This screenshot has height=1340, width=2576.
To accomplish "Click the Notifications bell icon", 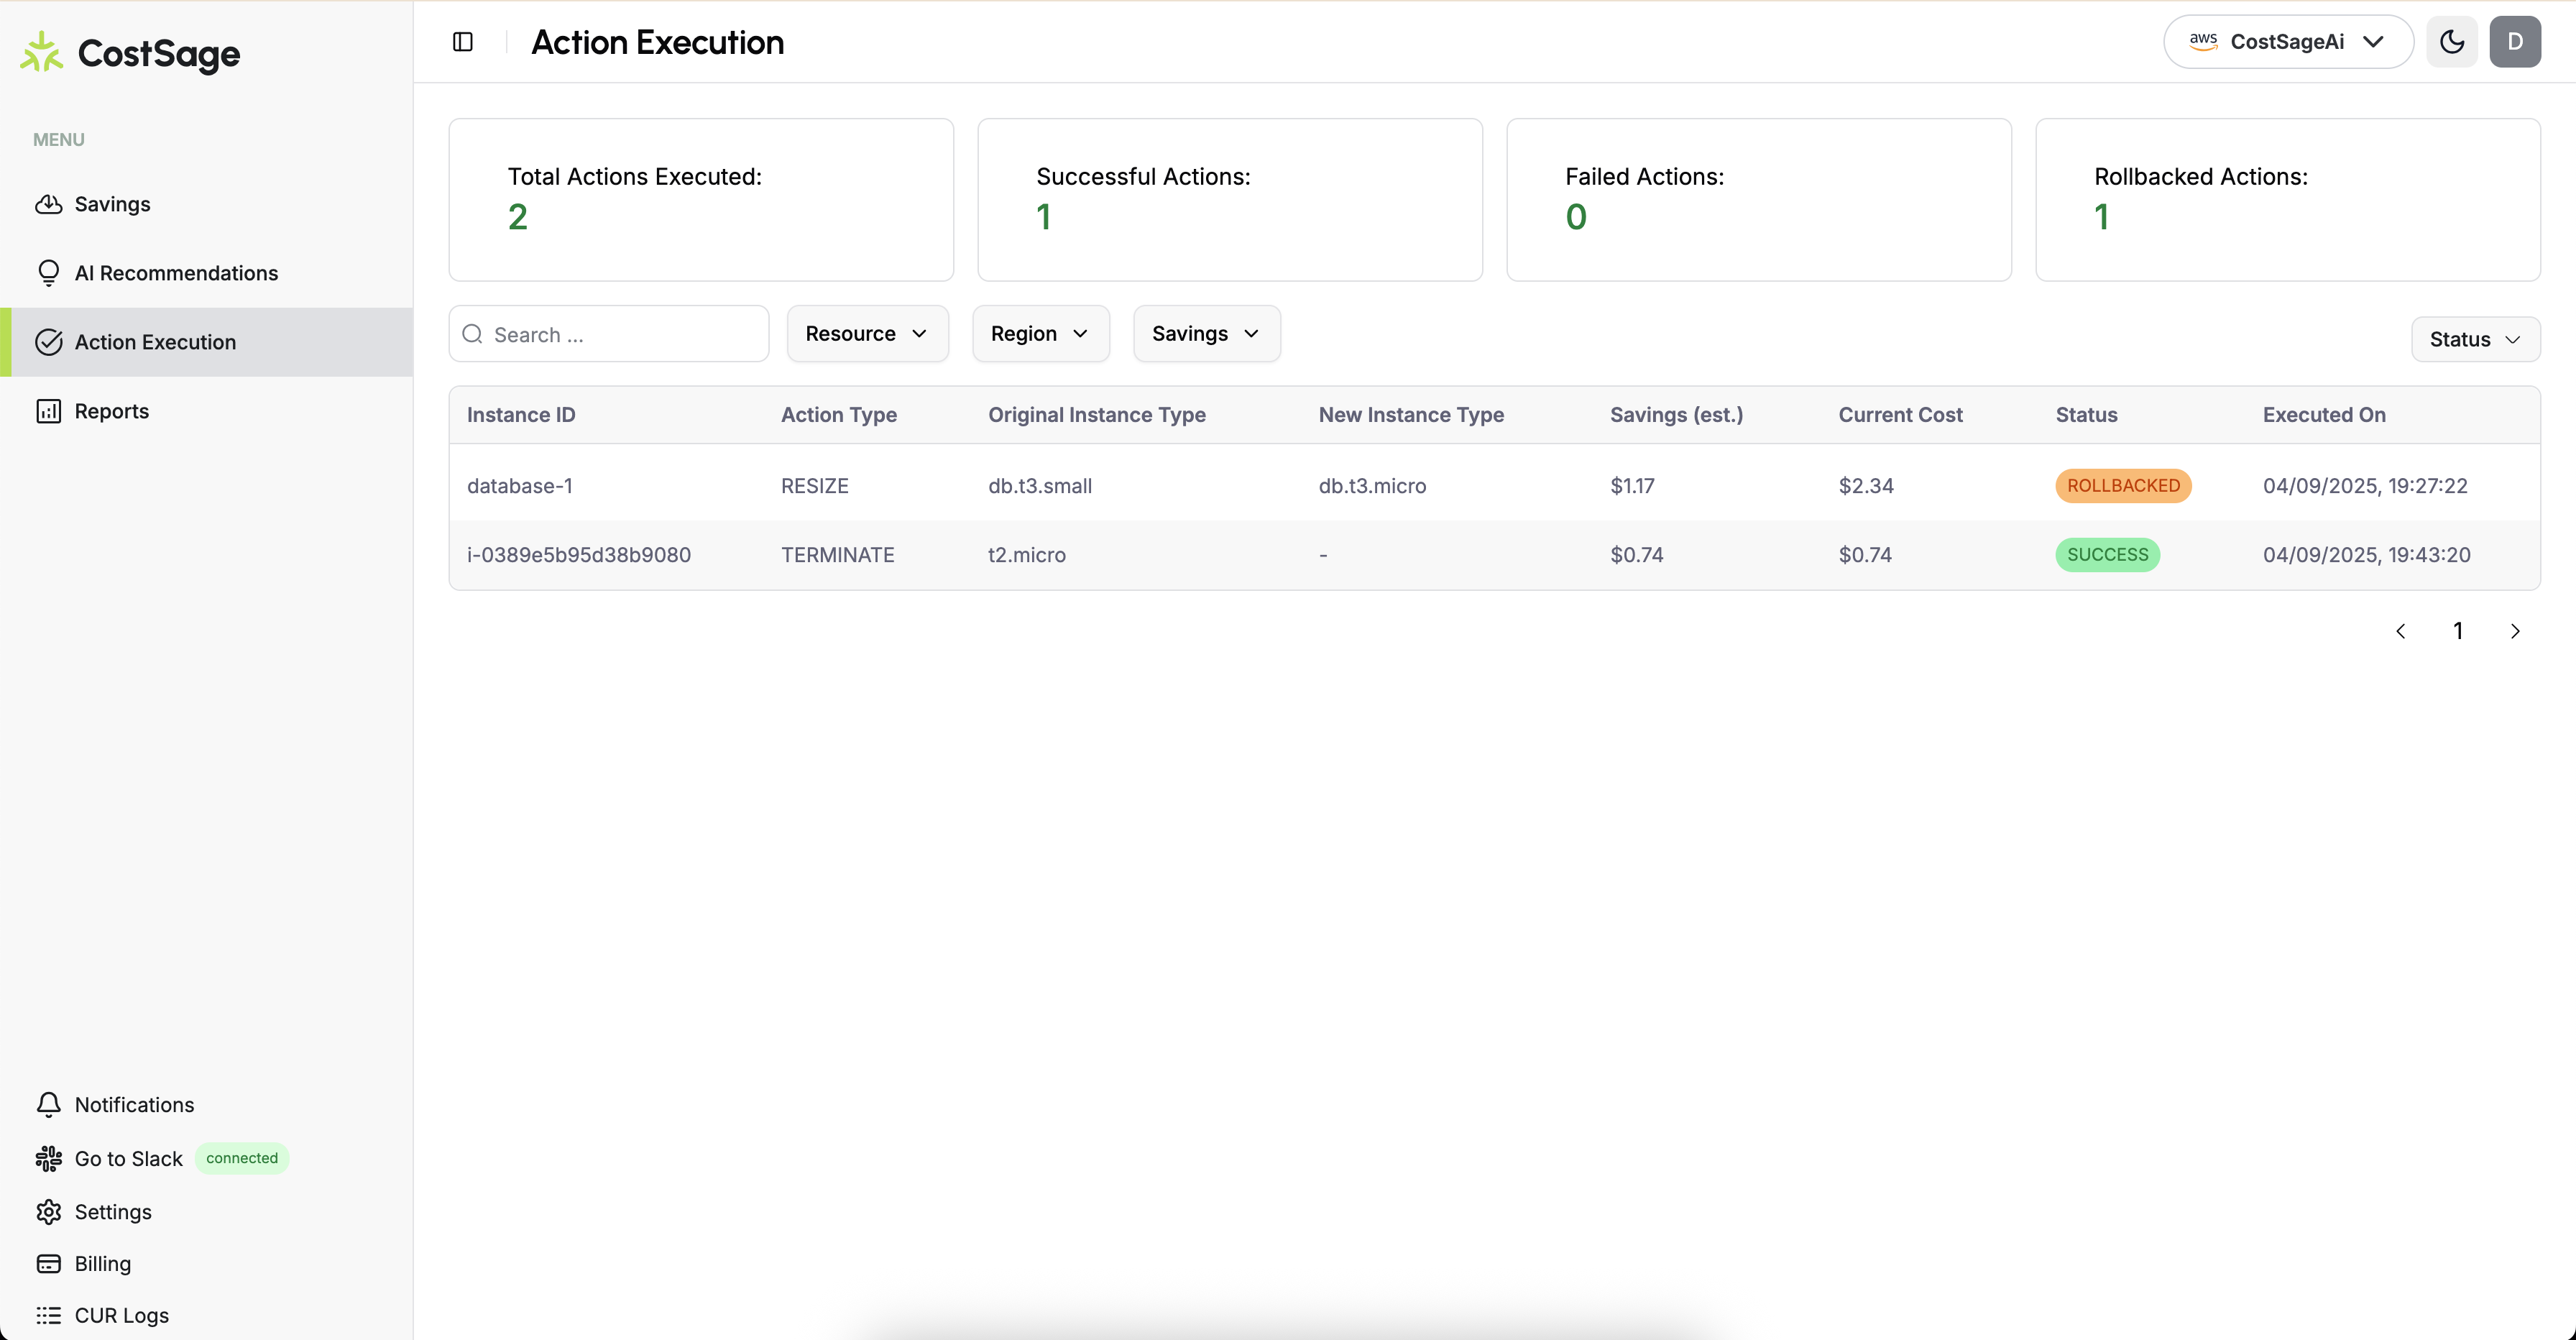I will (48, 1104).
